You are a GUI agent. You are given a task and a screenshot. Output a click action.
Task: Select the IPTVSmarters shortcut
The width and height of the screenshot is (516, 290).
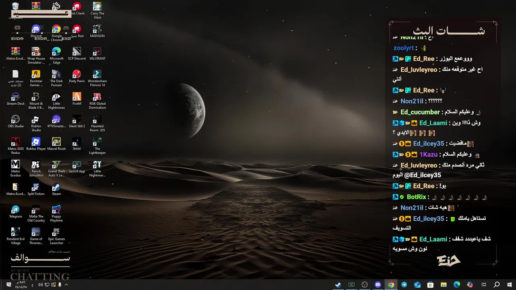click(x=56, y=122)
